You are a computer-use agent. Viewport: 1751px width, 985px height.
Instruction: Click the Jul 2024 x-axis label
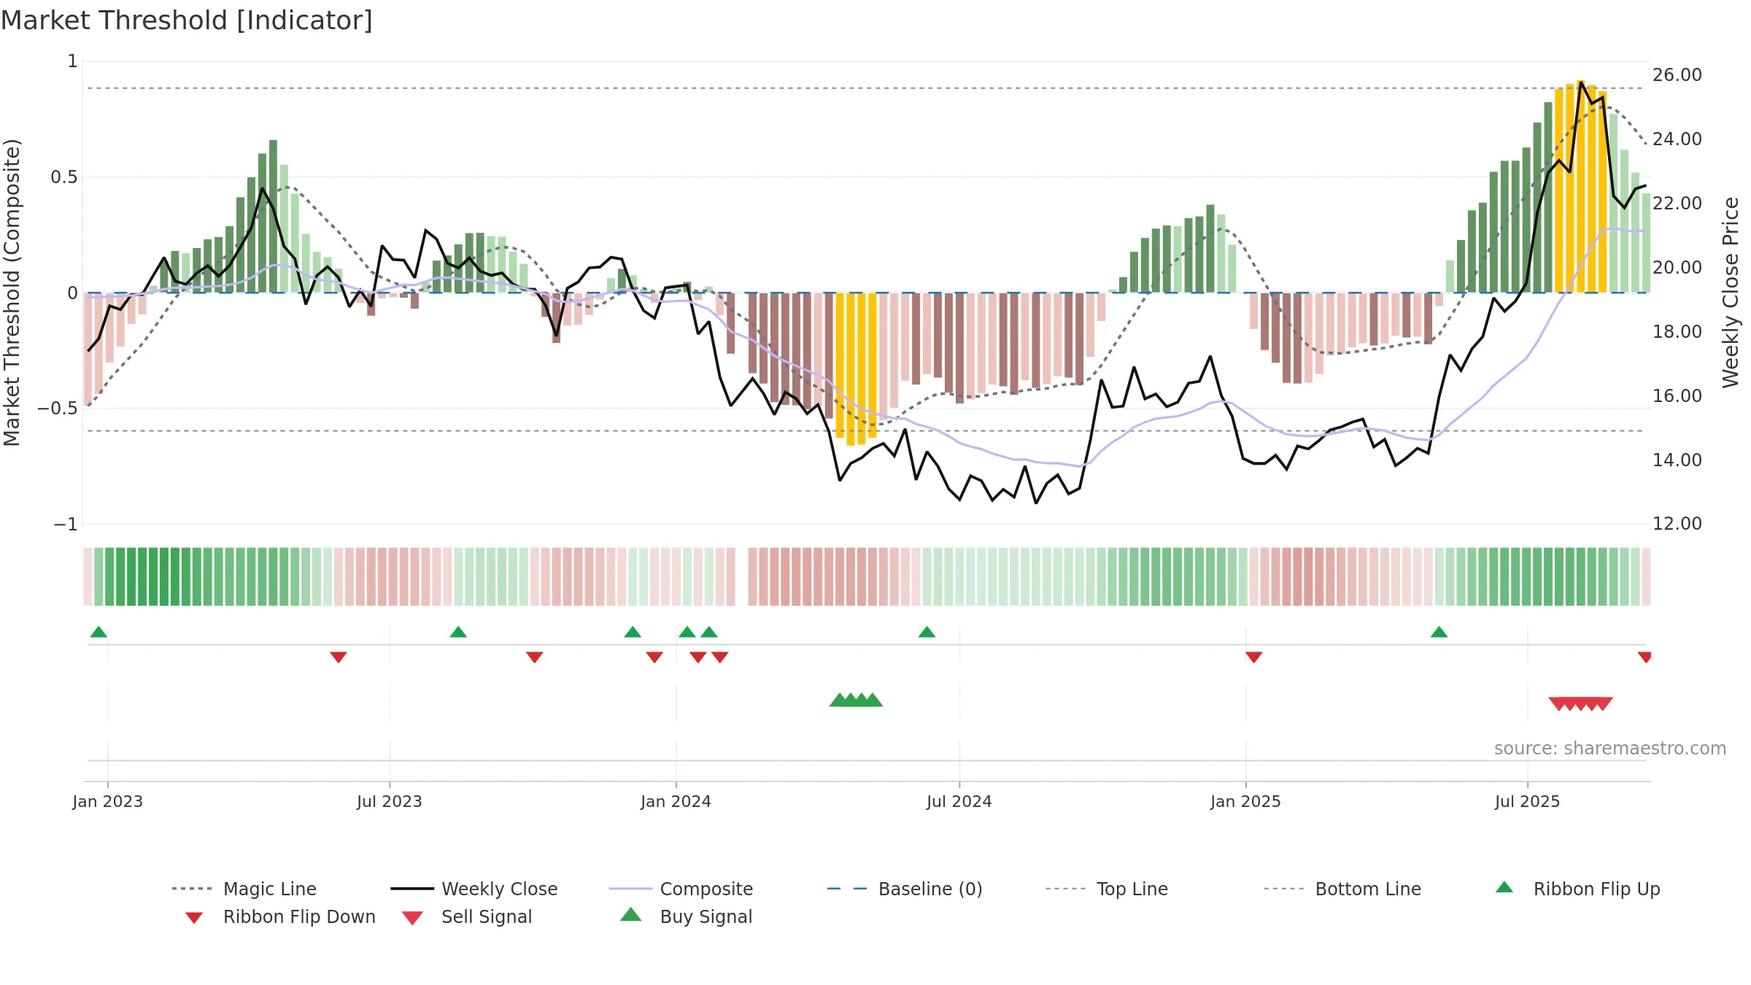(959, 801)
